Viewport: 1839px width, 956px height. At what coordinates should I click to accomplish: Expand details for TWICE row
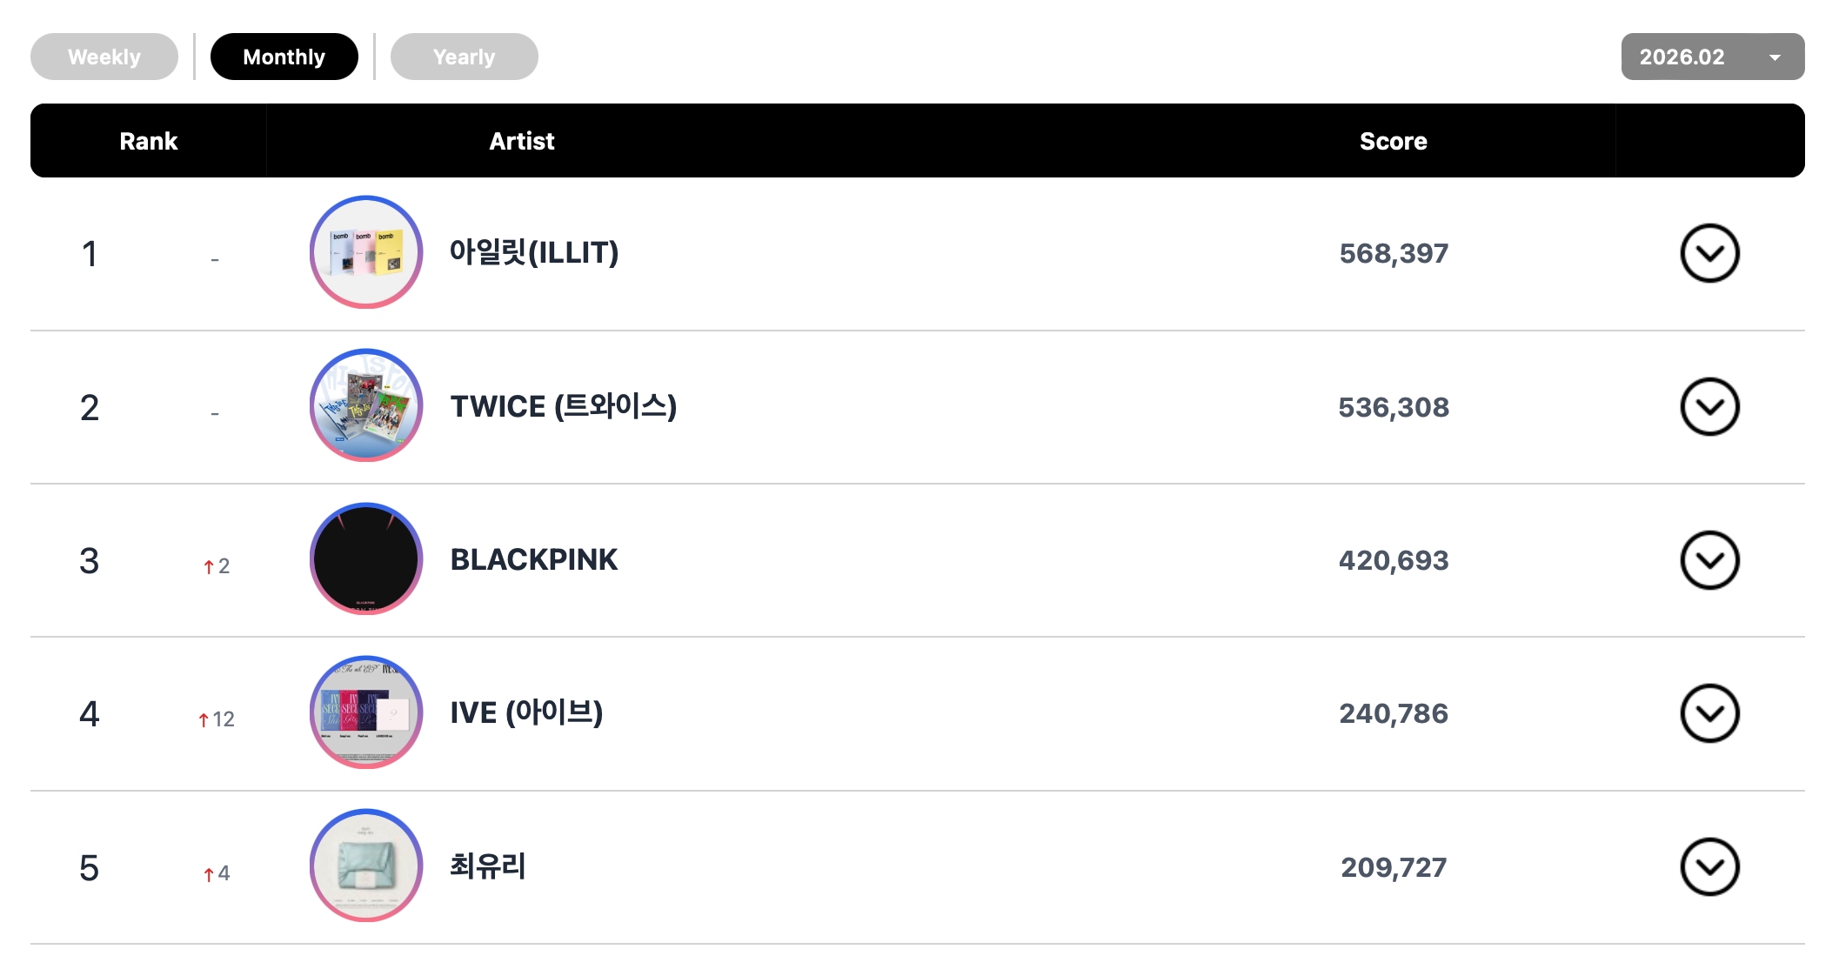click(x=1709, y=406)
